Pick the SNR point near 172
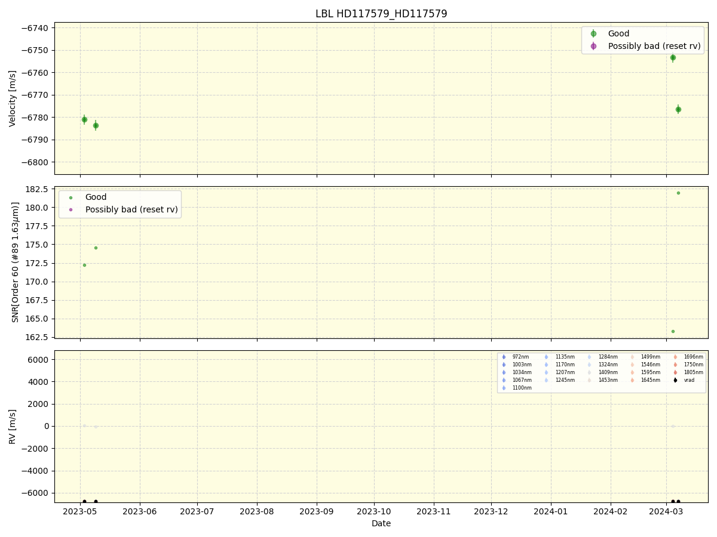 click(x=84, y=265)
